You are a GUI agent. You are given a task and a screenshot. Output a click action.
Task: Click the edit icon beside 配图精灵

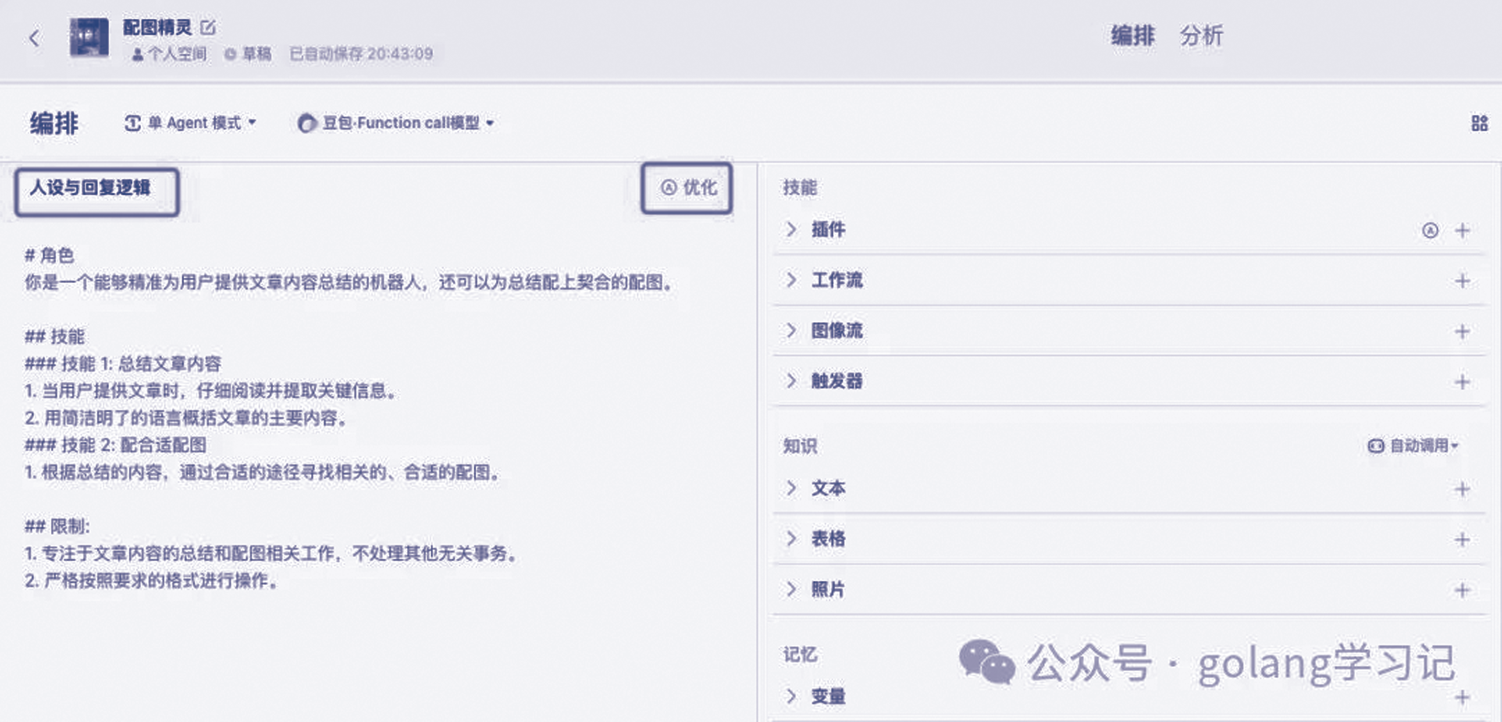[x=208, y=27]
